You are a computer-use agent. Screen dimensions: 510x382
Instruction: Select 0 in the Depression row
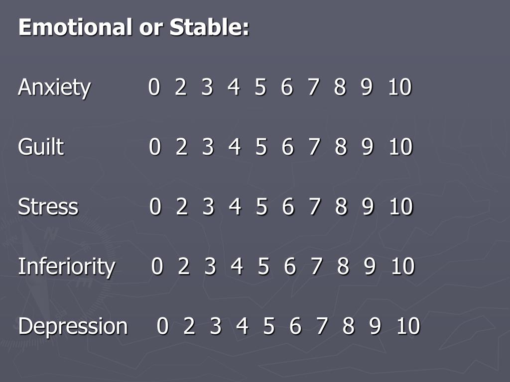163,326
